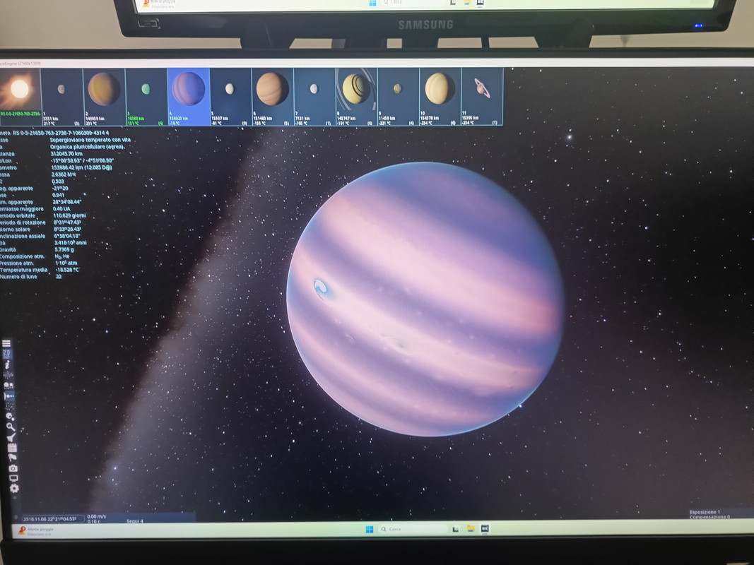The image size is (754, 565).
Task: Click 'Supergioviano temperato con vita' class text
Action: pos(90,140)
